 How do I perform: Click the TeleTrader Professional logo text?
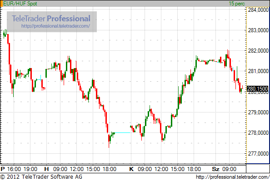51,19
